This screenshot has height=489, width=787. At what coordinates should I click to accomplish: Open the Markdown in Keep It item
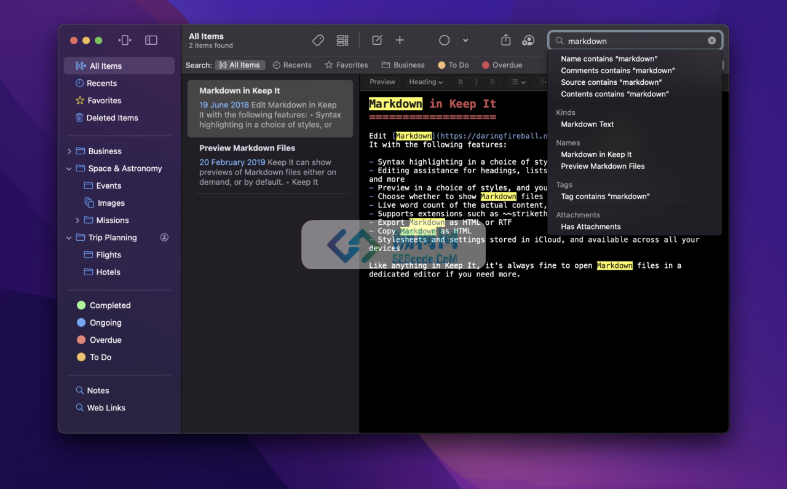pyautogui.click(x=270, y=108)
